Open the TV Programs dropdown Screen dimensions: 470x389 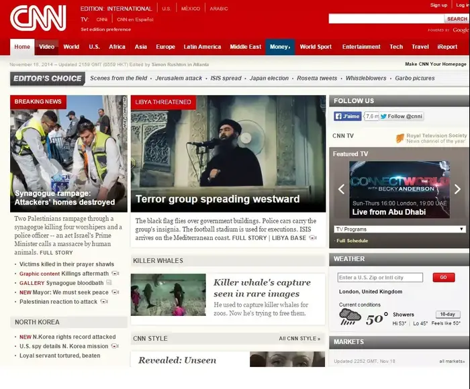(399, 229)
